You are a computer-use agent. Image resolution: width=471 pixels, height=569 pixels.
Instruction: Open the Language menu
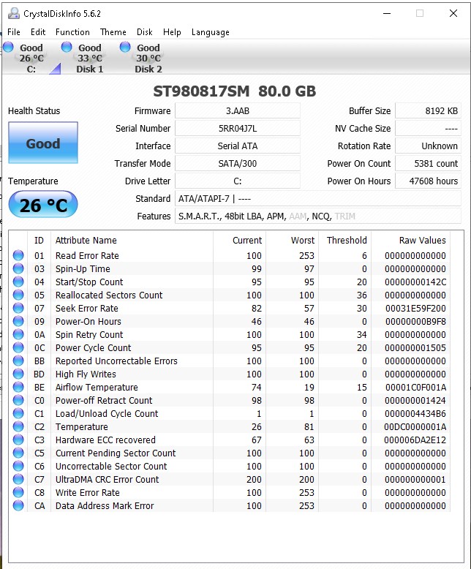[211, 32]
